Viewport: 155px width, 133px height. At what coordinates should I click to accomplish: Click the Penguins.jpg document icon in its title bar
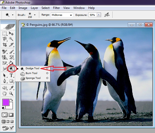(x=23, y=25)
